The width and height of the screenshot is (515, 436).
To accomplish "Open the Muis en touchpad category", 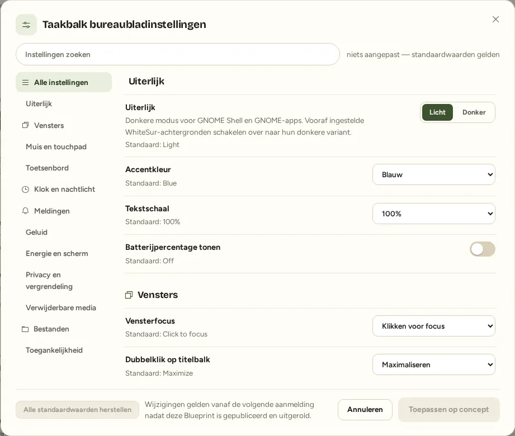I will [x=56, y=147].
